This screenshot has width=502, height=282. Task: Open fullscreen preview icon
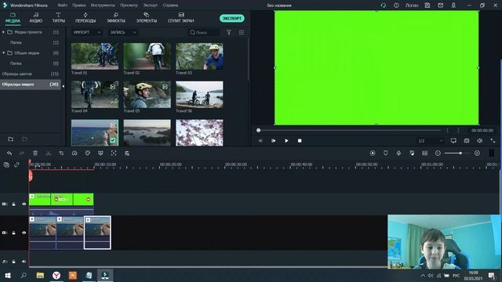493,141
